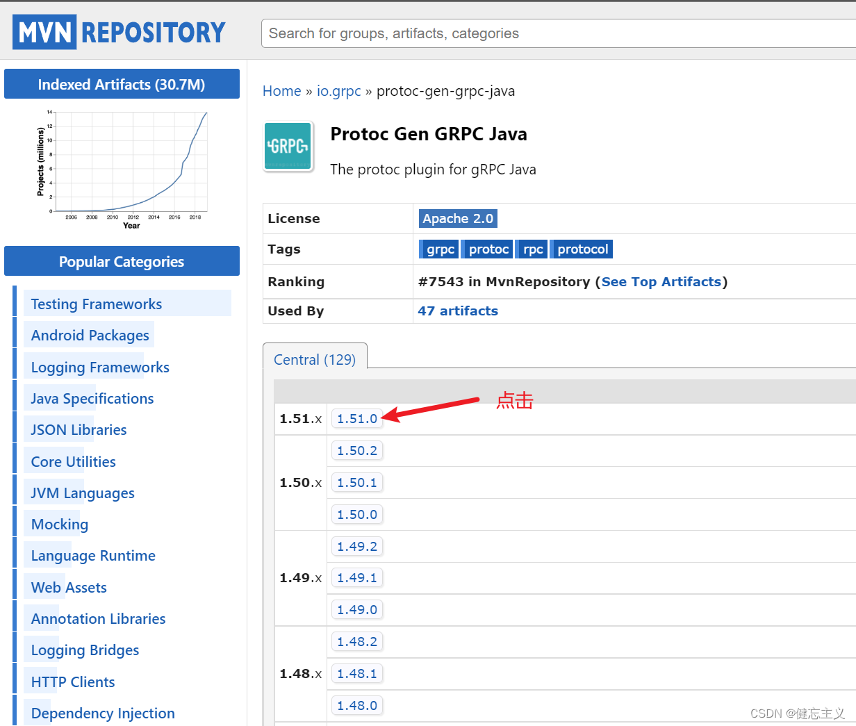Select the rpc tag
The height and width of the screenshot is (726, 856).
532,249
